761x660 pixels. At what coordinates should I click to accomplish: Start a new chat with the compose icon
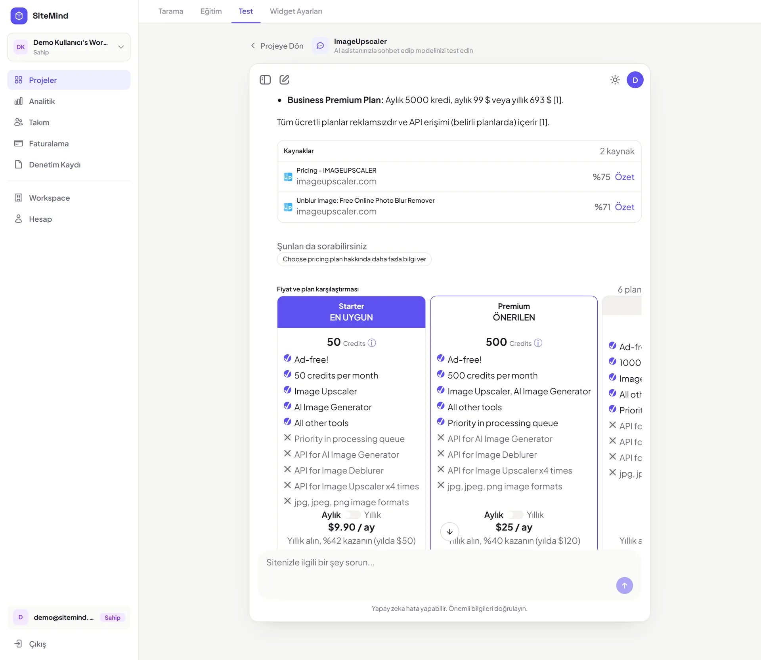(x=285, y=80)
